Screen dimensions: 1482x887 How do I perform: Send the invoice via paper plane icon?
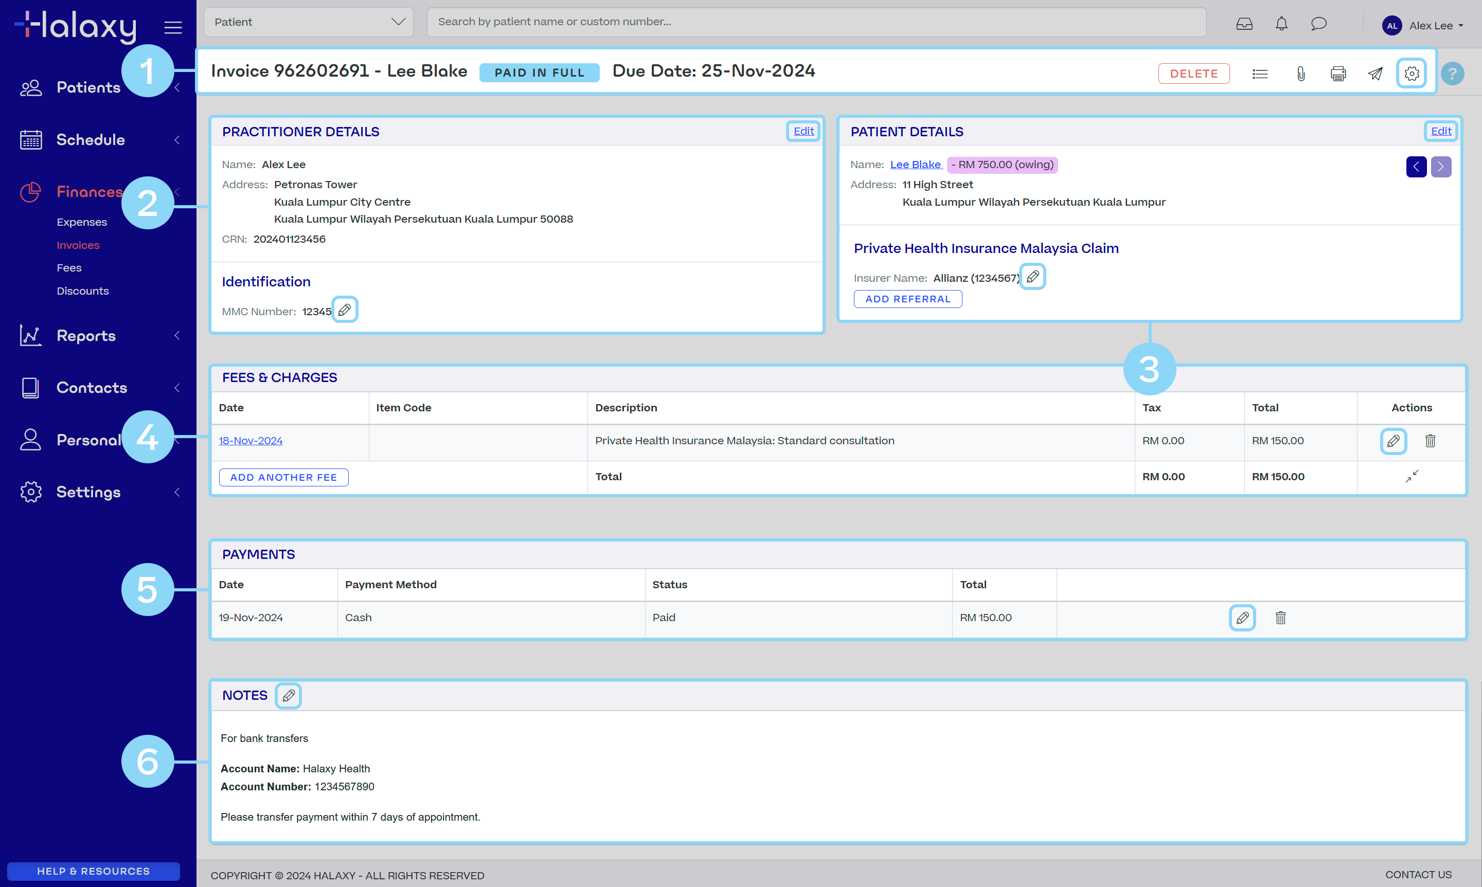(1375, 74)
